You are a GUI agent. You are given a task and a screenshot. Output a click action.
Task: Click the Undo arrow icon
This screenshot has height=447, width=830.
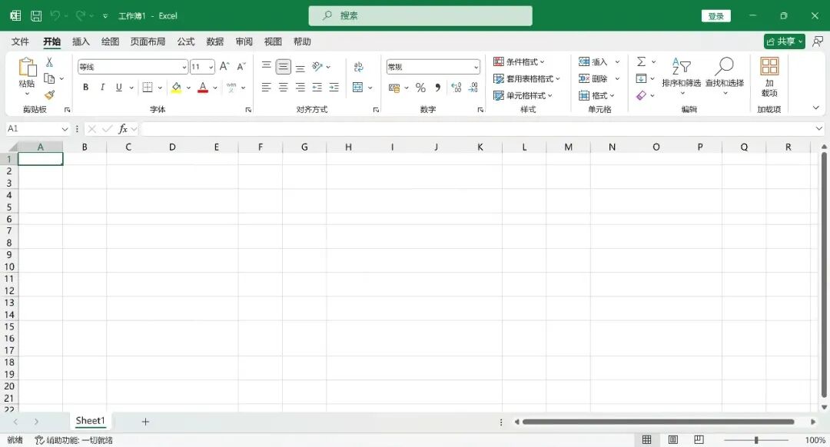pos(55,16)
